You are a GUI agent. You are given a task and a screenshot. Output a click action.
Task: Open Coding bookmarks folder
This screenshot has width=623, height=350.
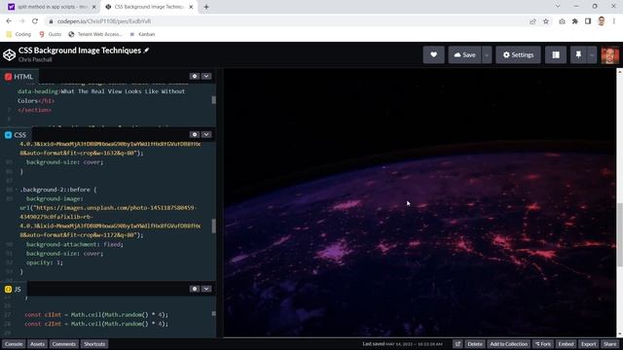(18, 34)
